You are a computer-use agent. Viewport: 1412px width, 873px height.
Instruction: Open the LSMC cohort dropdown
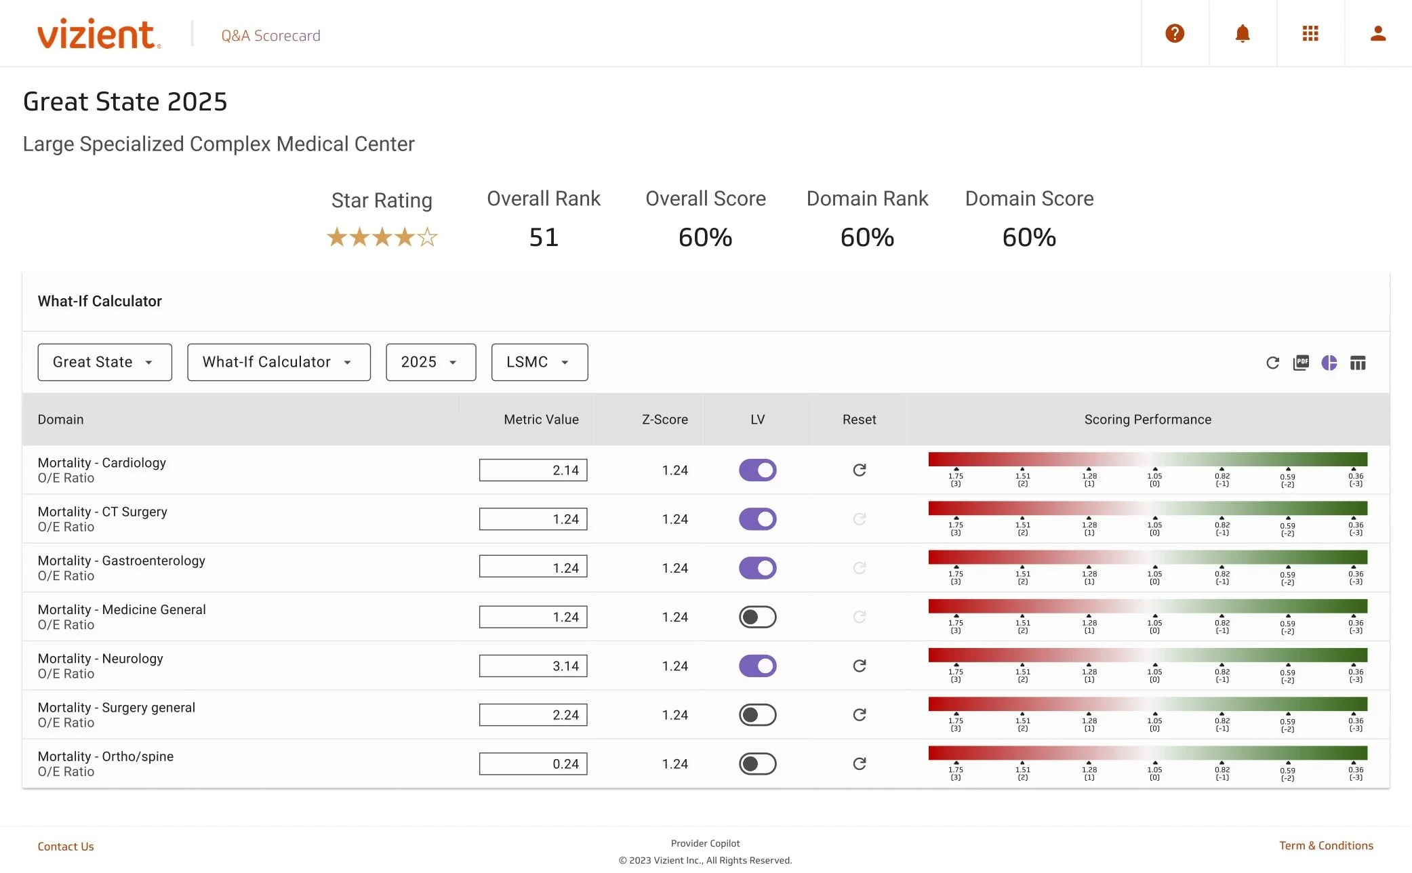[x=539, y=362]
